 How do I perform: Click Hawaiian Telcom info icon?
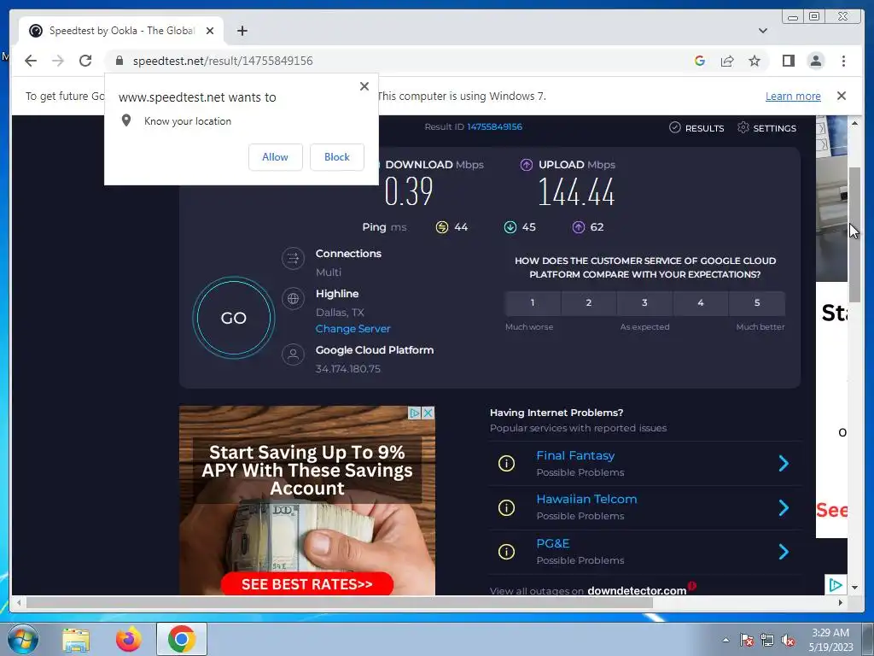pos(506,507)
